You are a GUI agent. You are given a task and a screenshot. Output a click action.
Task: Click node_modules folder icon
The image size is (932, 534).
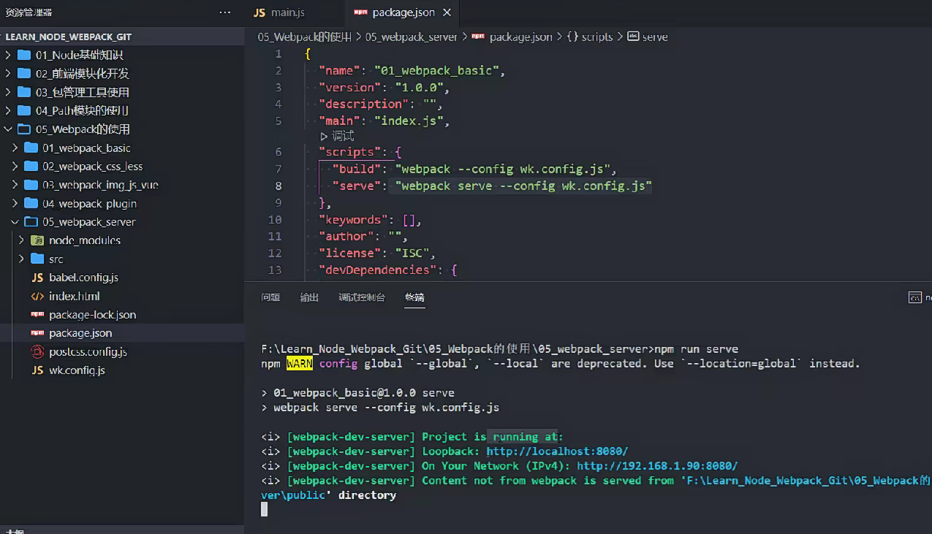coord(37,240)
